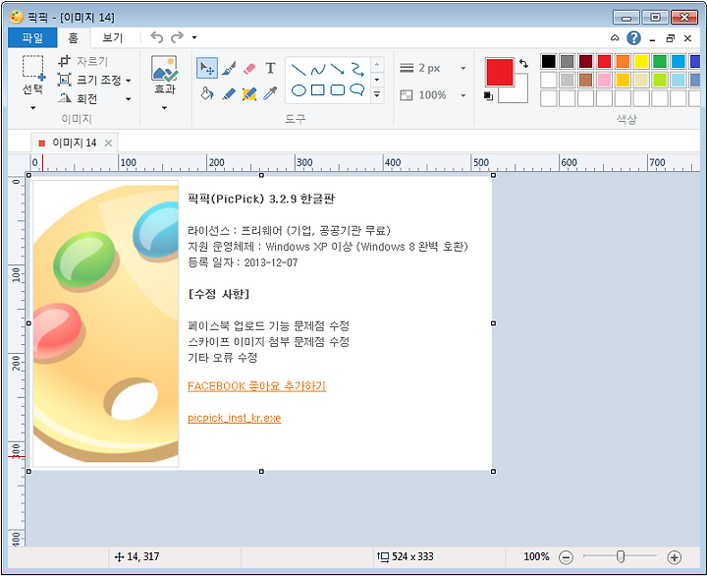The width and height of the screenshot is (707, 577).
Task: Select the blue Pencil tool
Action: click(229, 94)
